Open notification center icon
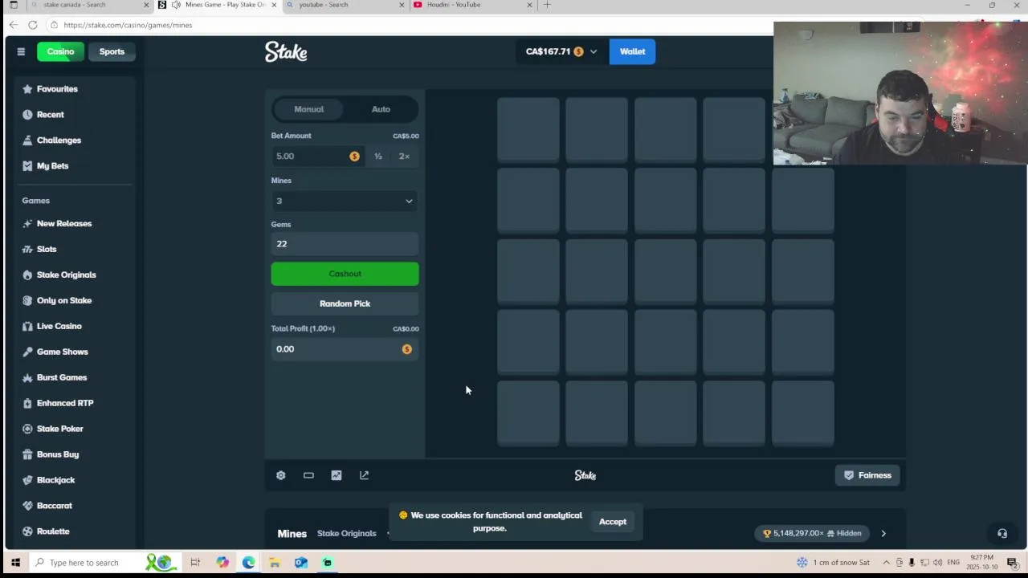Image resolution: width=1028 pixels, height=578 pixels. tap(1012, 563)
